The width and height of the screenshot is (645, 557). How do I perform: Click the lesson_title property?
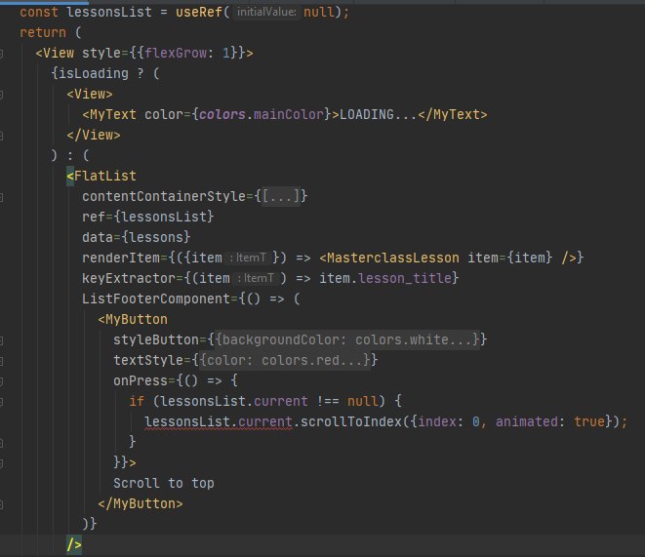tap(405, 279)
